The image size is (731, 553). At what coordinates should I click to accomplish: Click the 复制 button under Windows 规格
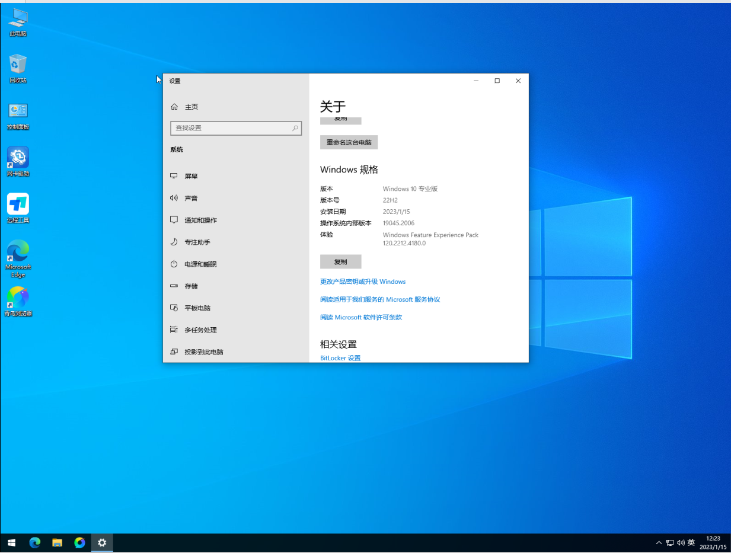click(340, 261)
